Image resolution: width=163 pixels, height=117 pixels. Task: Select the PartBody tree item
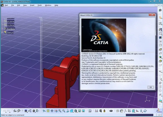pyautogui.click(x=11, y=29)
